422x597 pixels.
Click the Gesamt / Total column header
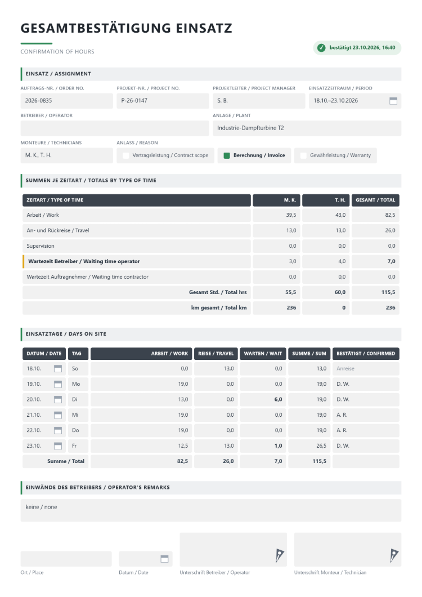(375, 201)
